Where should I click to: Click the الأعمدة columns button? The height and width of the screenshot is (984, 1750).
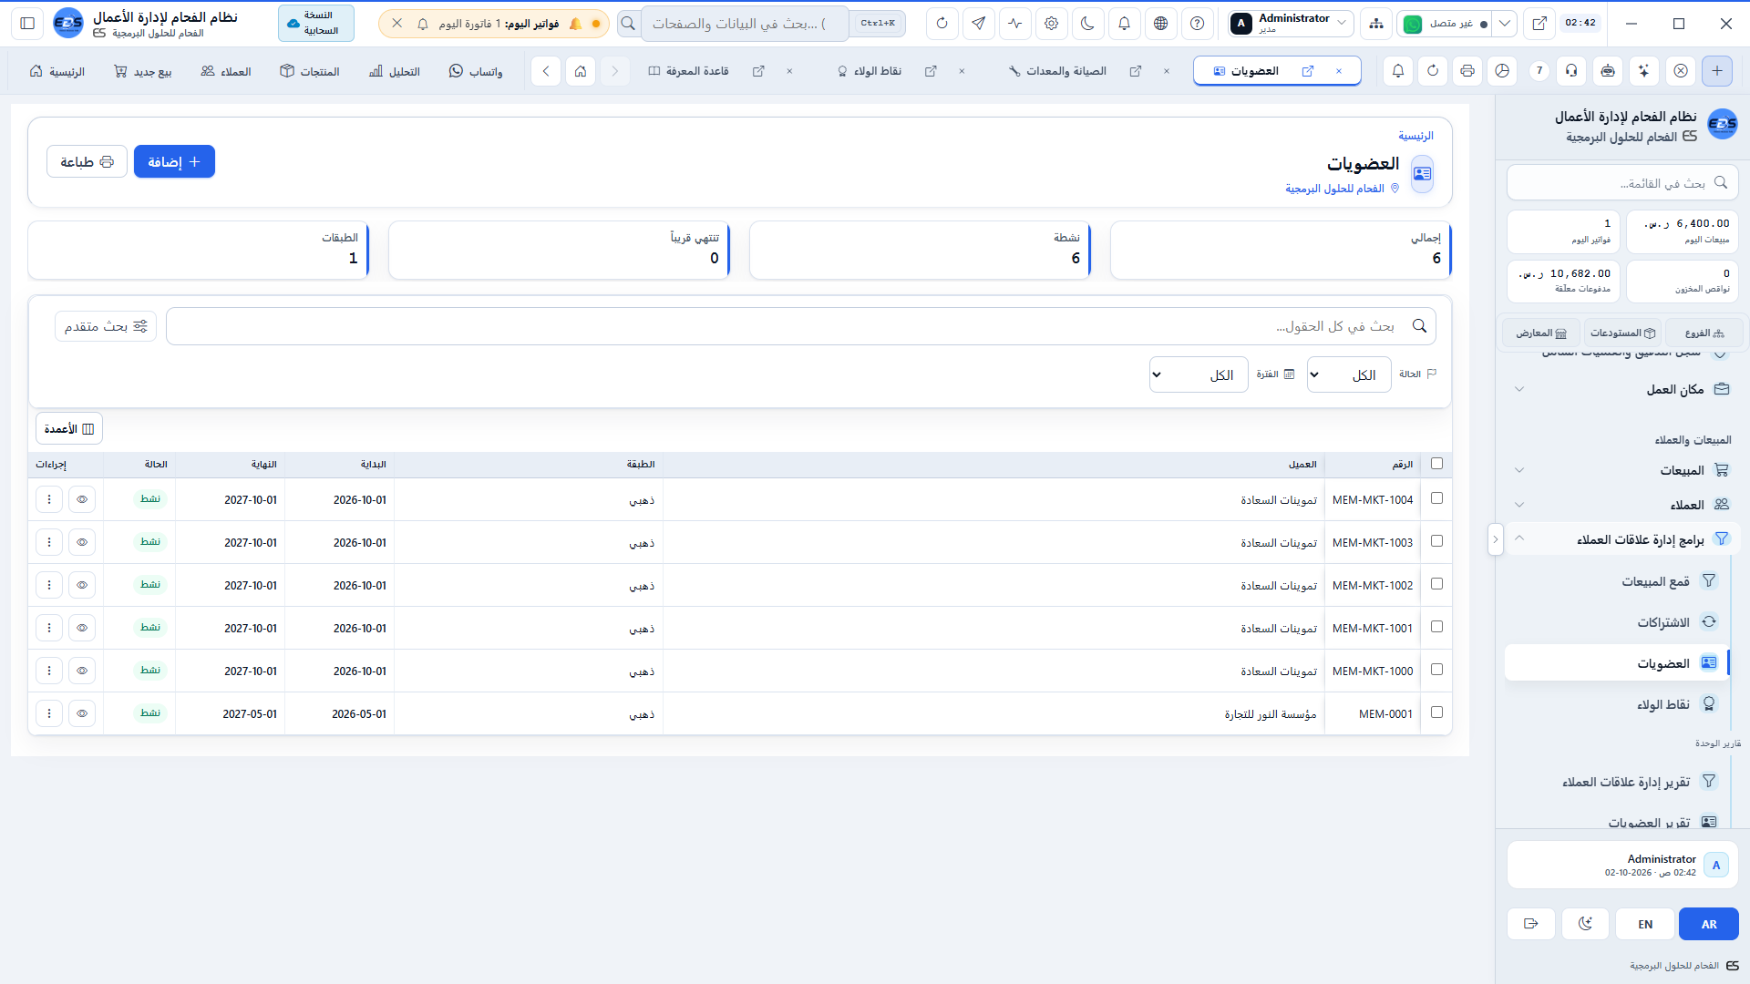[69, 428]
